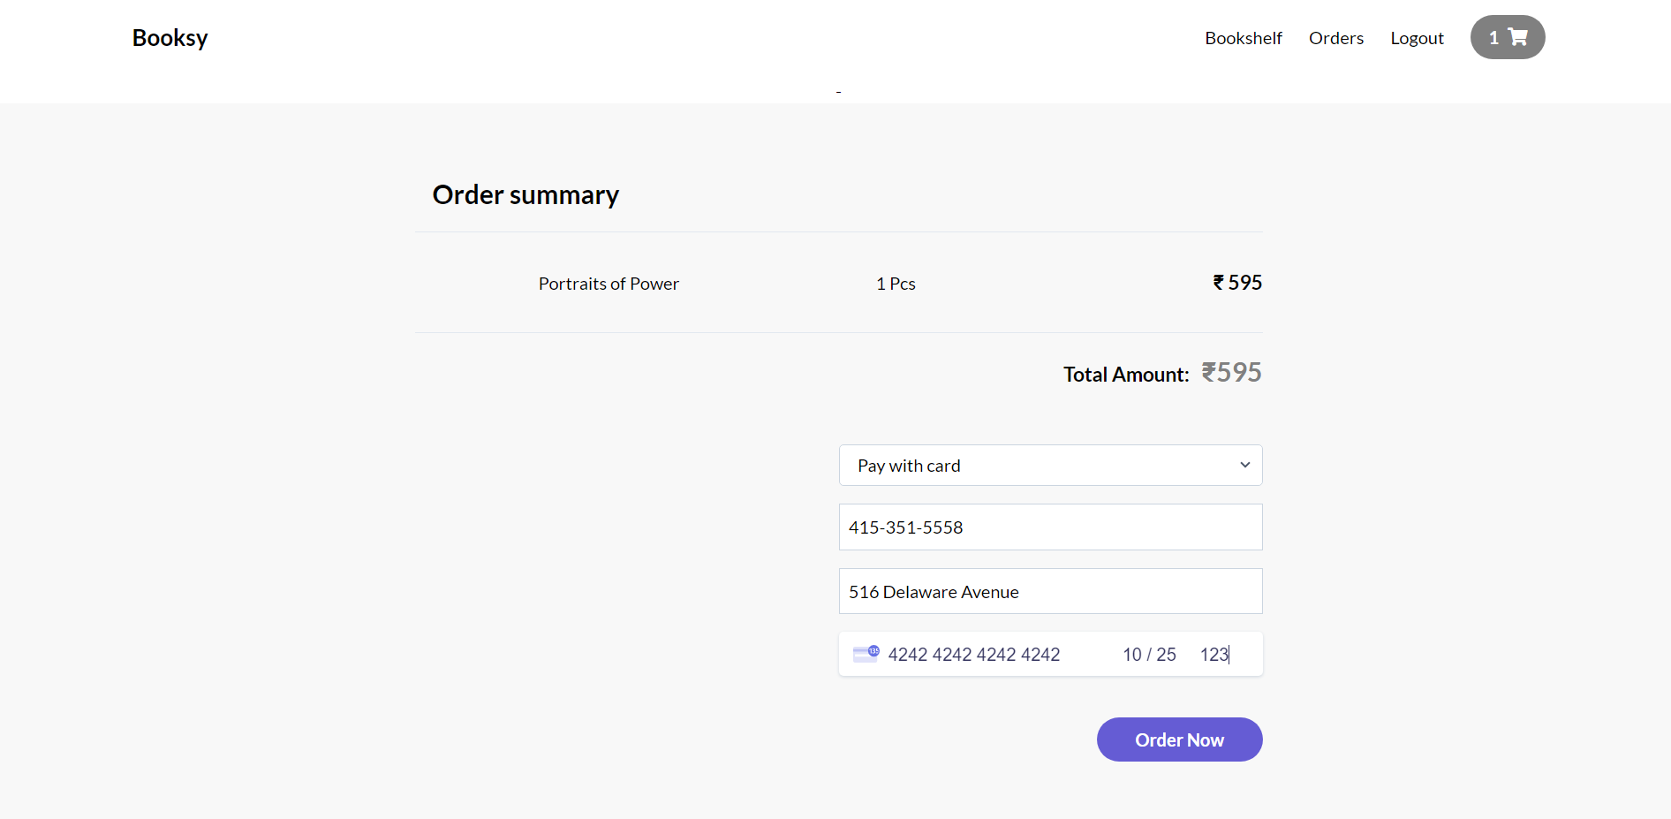Image resolution: width=1671 pixels, height=819 pixels.
Task: Click the item price ₹ 595
Action: 1236,283
